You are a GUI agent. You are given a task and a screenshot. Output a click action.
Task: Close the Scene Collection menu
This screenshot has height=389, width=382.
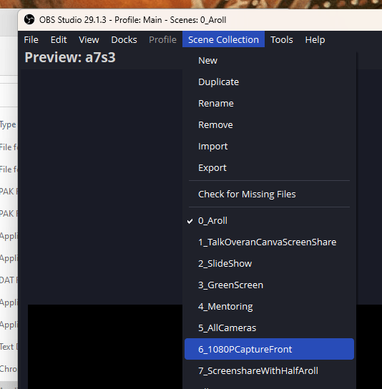(223, 40)
